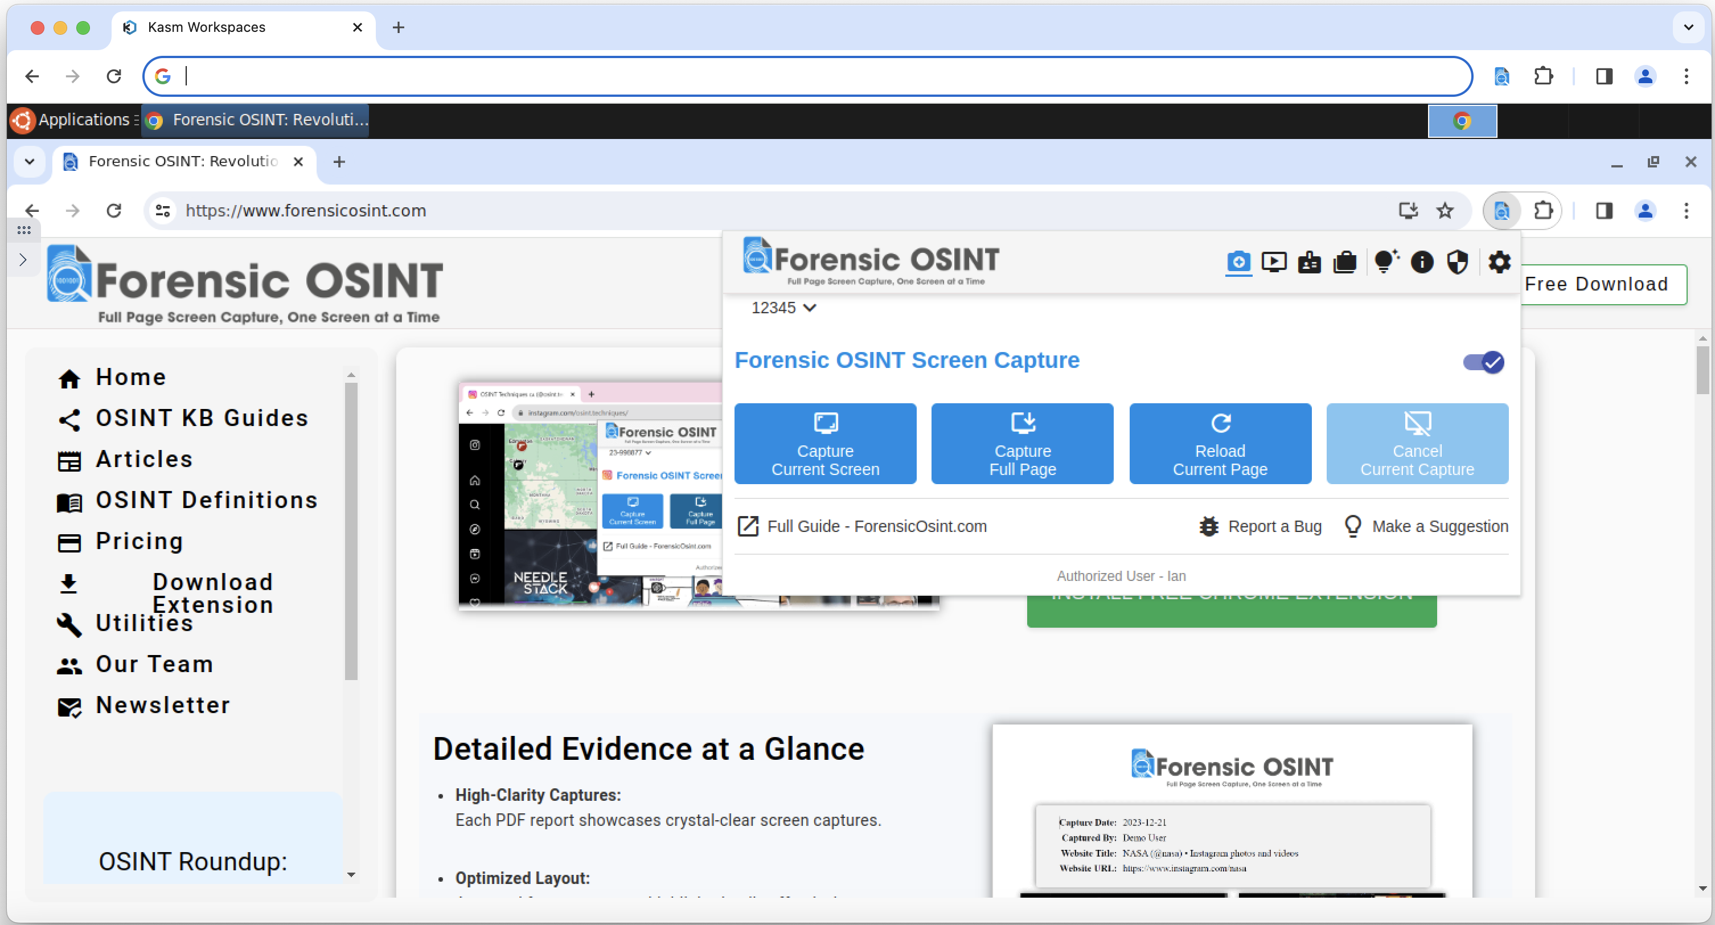
Task: Focus the outer Chrome Google address bar
Action: point(807,76)
